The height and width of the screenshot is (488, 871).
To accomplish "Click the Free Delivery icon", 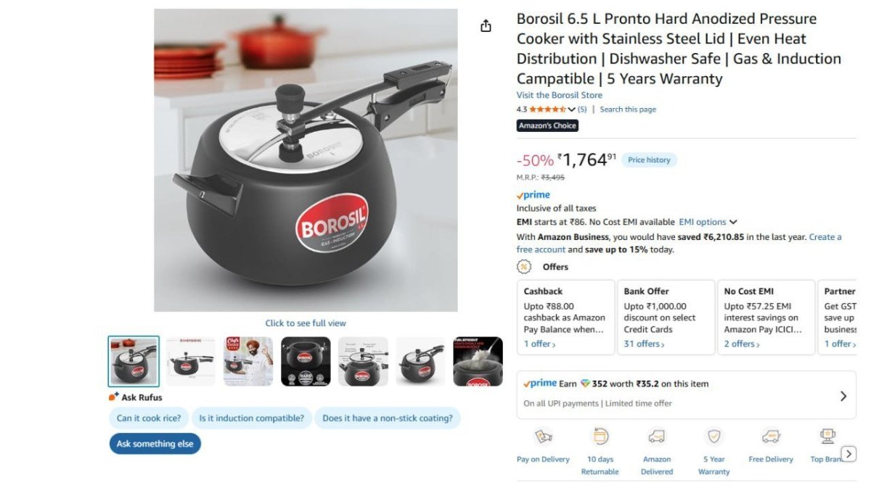I will (x=771, y=437).
